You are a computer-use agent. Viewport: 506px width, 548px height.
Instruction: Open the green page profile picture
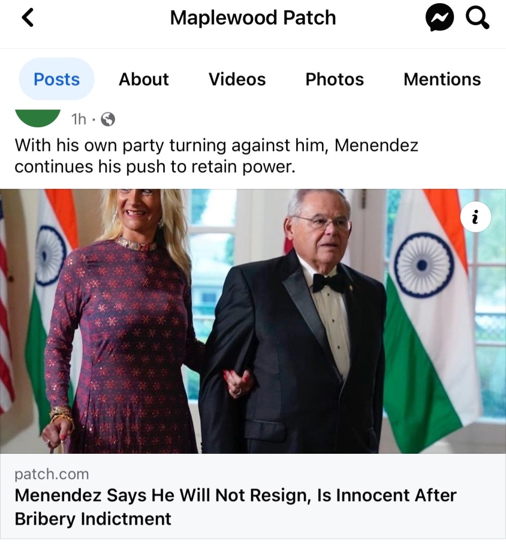(x=38, y=118)
